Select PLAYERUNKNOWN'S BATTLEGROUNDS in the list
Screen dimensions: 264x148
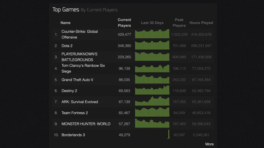(x=79, y=57)
